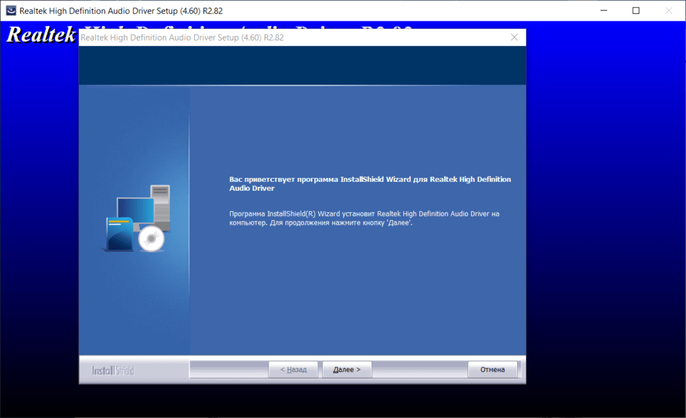Click the description paragraph mentioning 'Далее'

tap(364, 218)
